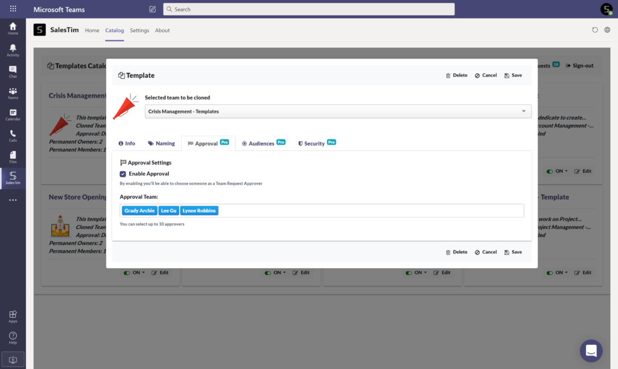Open the Activity feed bell

[x=13, y=51]
